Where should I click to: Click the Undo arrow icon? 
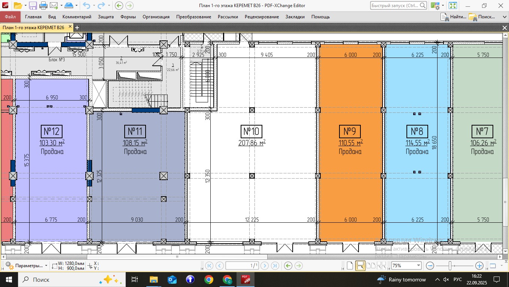86,6
